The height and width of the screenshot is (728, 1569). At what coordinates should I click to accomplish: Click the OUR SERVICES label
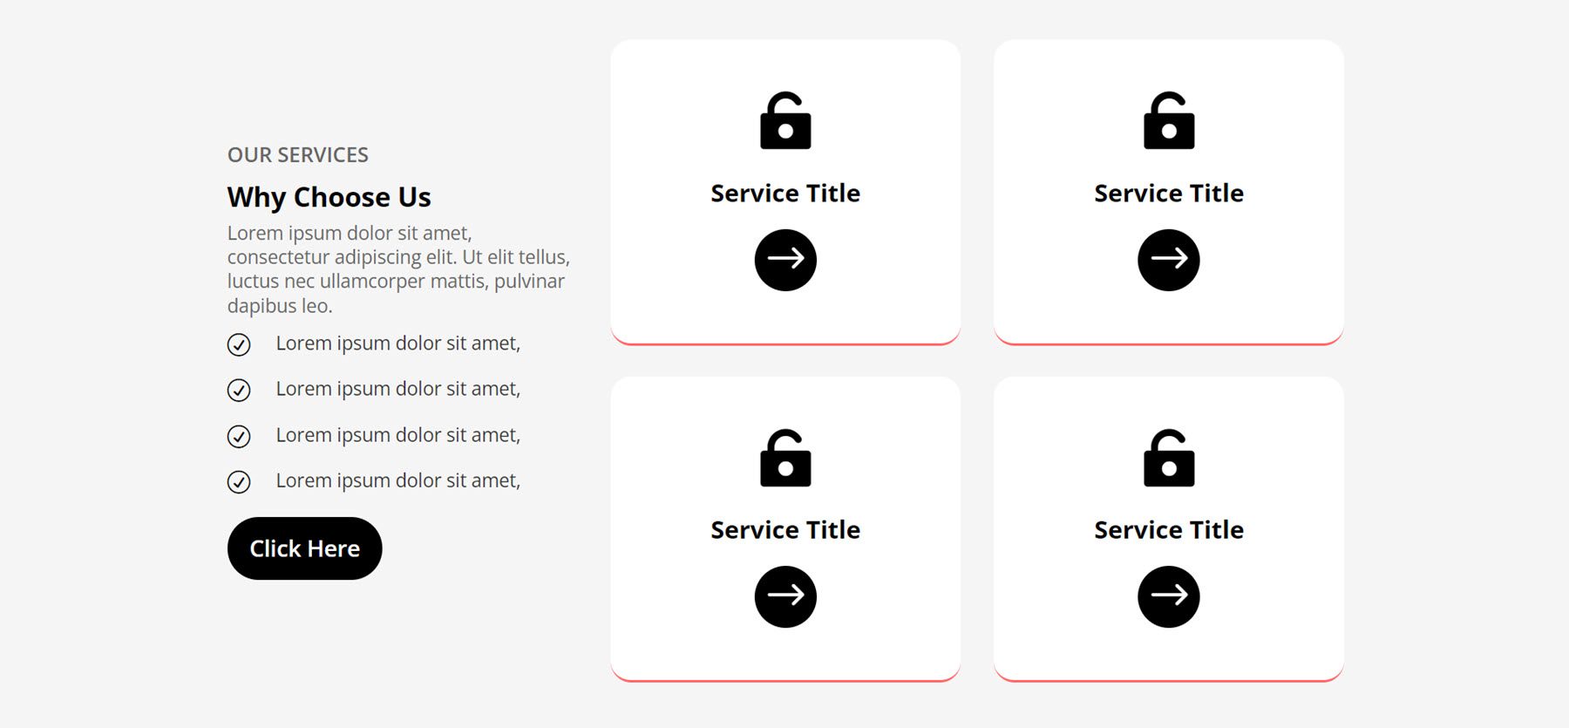pos(298,155)
